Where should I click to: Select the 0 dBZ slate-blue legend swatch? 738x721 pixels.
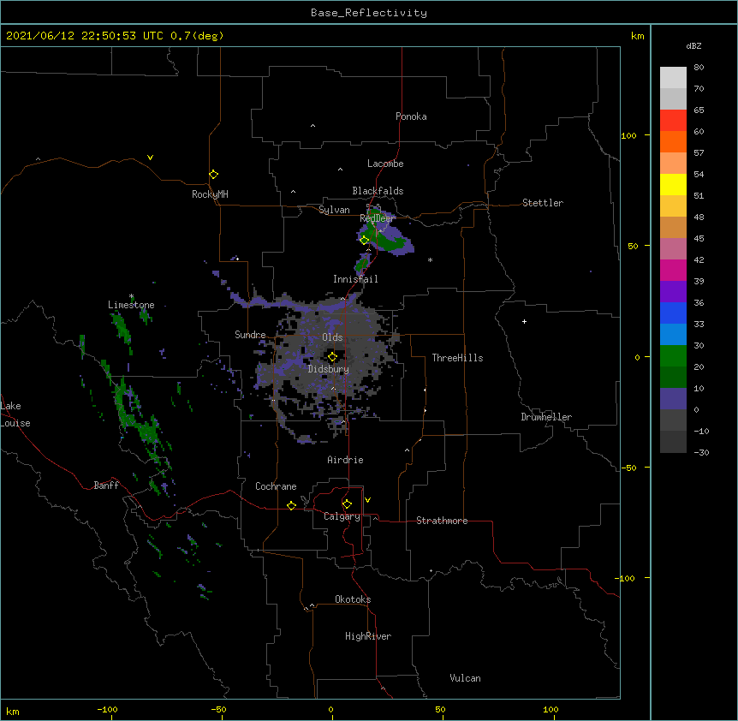pyautogui.click(x=673, y=399)
